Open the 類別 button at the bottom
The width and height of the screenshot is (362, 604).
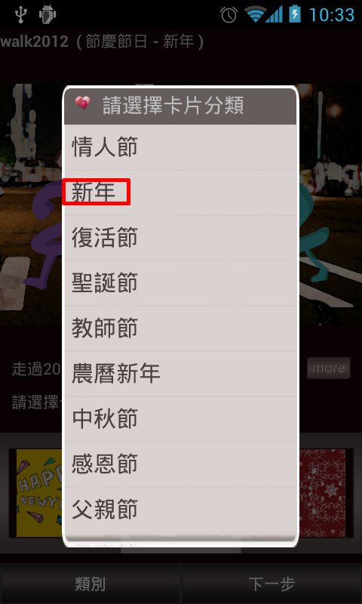pos(90,584)
